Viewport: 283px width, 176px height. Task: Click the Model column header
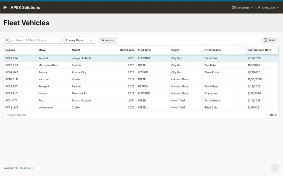(87, 50)
